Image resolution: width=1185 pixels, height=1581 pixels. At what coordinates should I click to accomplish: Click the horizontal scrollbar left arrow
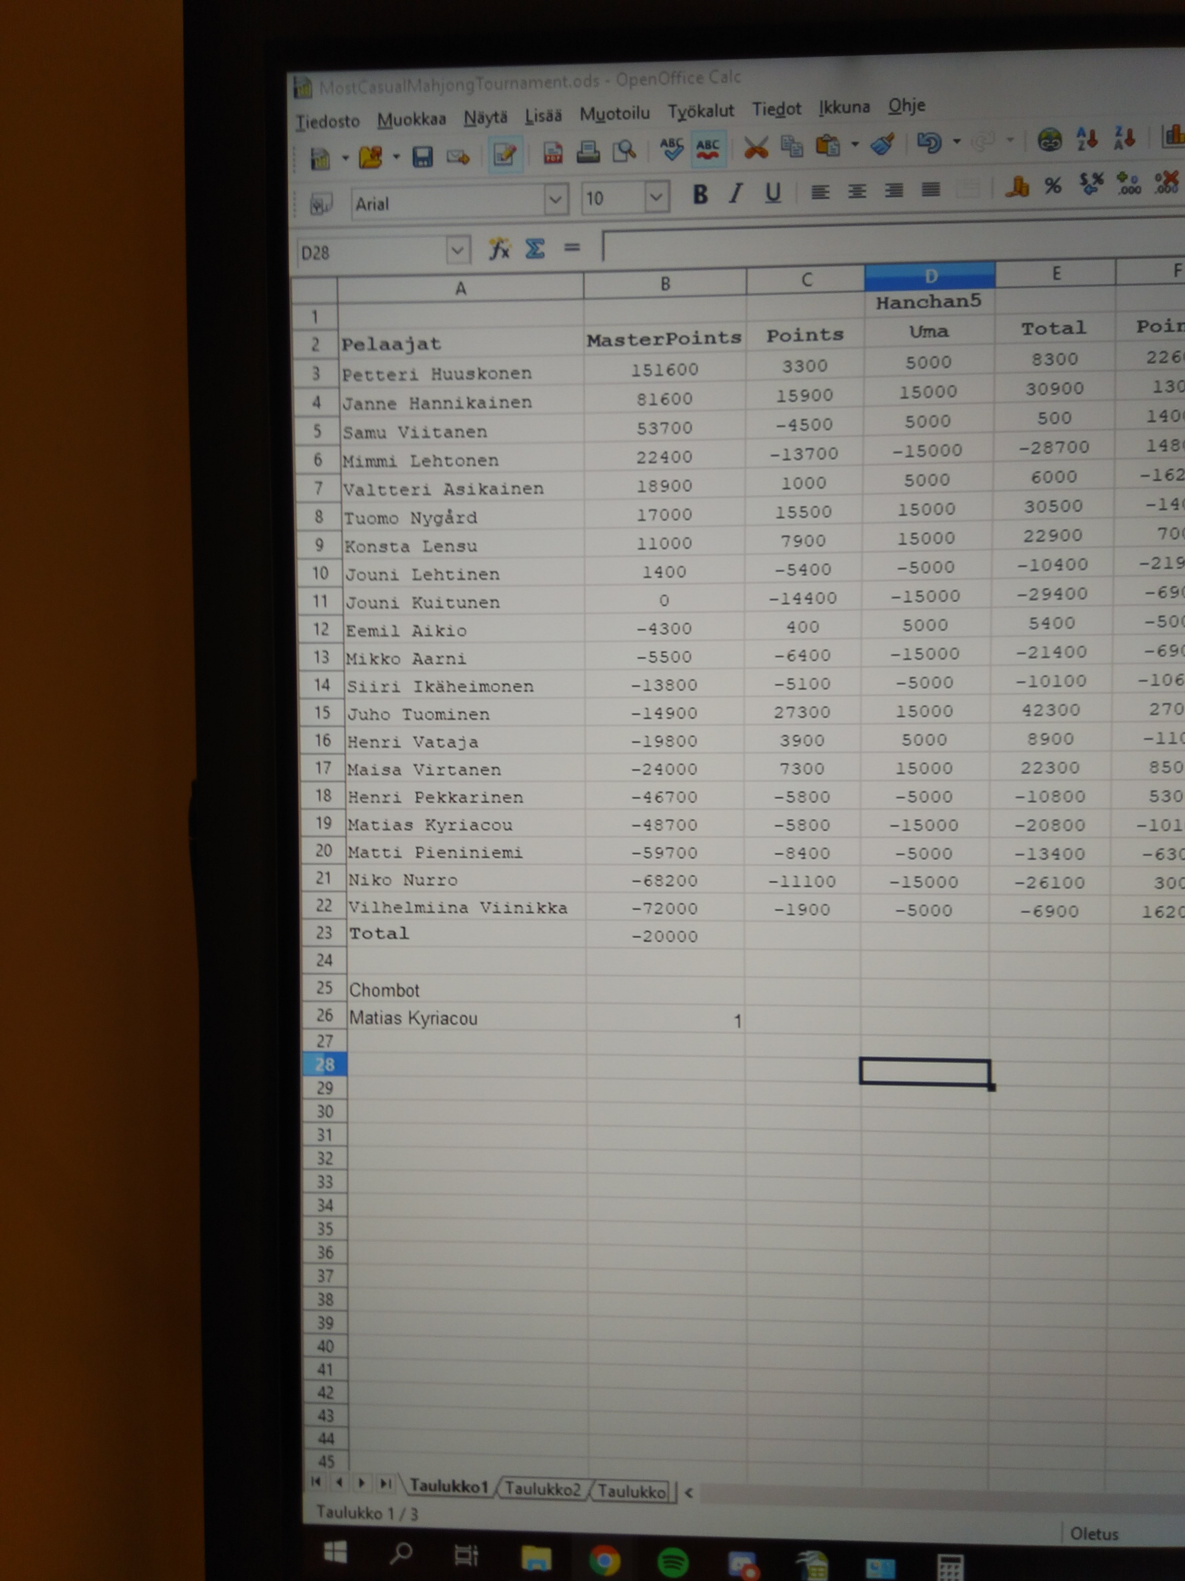tap(689, 1492)
